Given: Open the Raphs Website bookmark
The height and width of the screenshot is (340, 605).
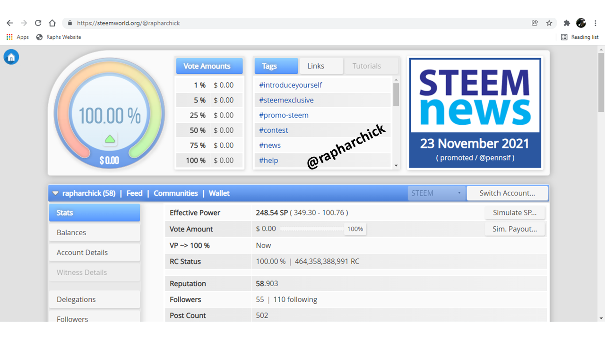Looking at the screenshot, I should click(x=59, y=37).
